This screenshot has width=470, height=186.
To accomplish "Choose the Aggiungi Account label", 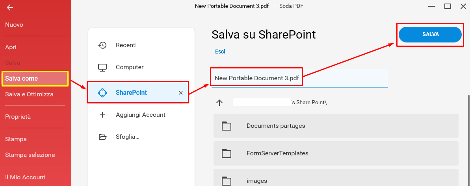I will pyautogui.click(x=141, y=115).
